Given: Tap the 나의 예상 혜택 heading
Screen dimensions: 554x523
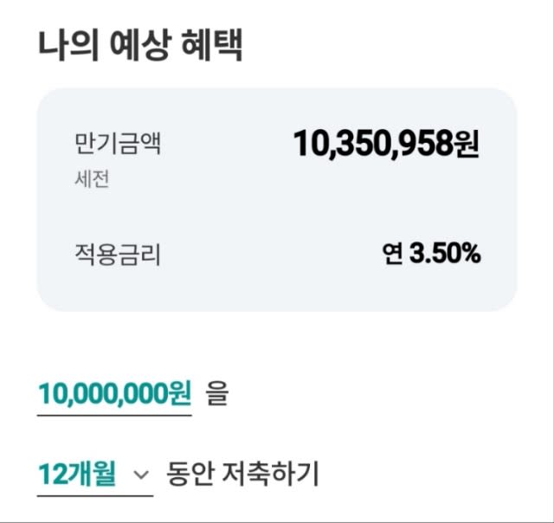Looking at the screenshot, I should [140, 46].
